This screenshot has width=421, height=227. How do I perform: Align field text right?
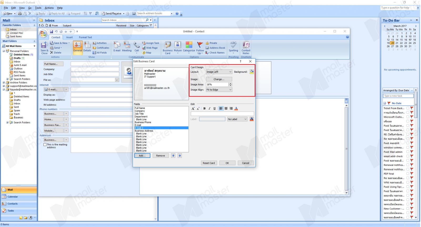[x=231, y=108]
